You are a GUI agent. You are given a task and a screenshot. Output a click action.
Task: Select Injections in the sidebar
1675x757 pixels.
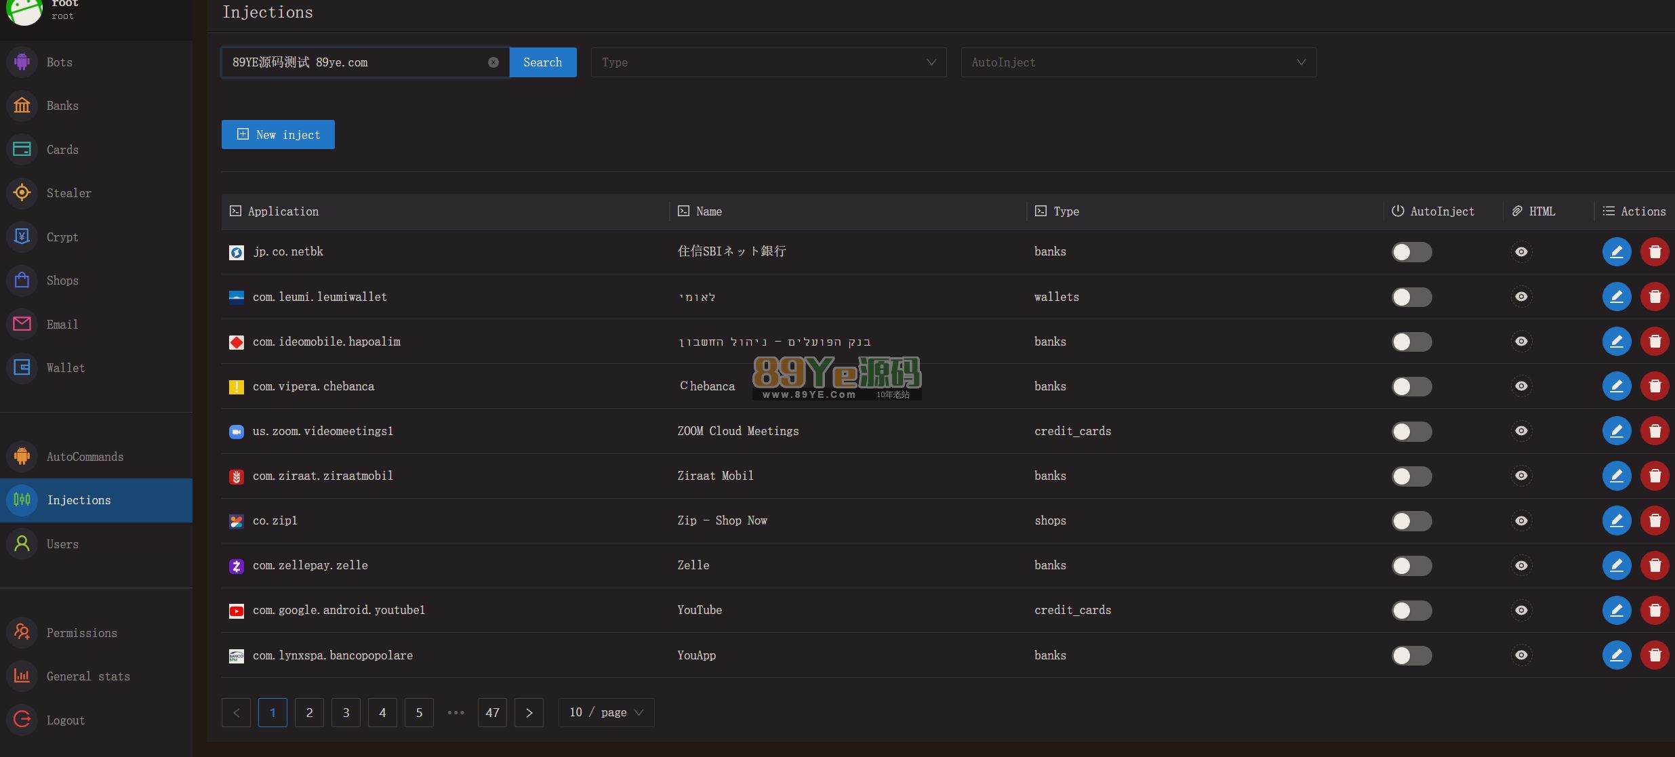[96, 500]
